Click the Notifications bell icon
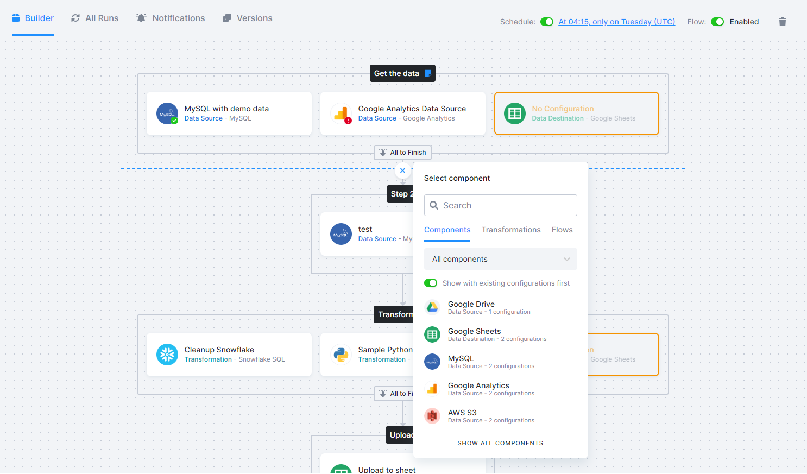This screenshot has width=807, height=474. point(141,17)
